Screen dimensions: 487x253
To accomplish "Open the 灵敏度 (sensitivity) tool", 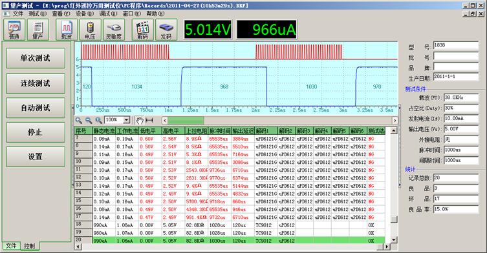I will click(x=114, y=30).
